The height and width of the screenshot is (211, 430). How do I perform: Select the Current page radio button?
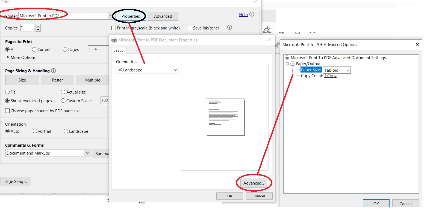pyautogui.click(x=34, y=49)
